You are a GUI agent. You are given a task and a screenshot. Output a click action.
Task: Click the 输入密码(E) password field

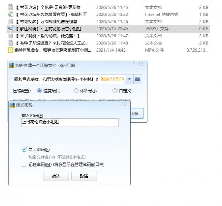point(70,123)
